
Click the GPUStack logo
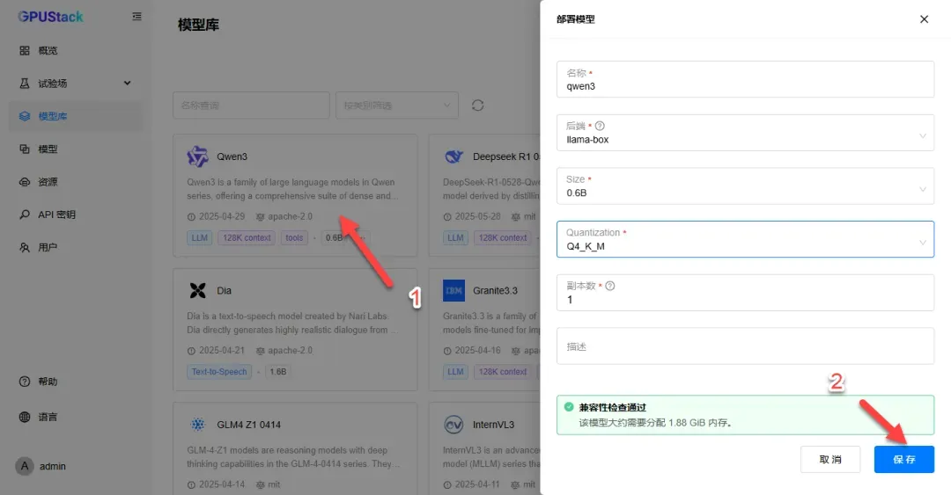coord(50,17)
